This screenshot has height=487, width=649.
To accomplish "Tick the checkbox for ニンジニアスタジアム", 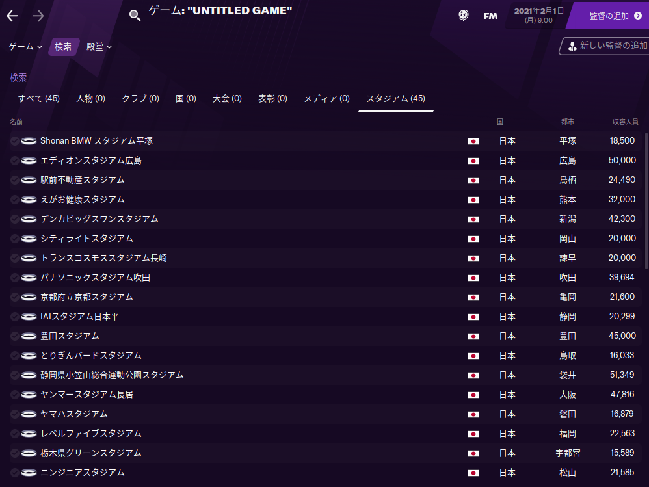I will click(14, 473).
